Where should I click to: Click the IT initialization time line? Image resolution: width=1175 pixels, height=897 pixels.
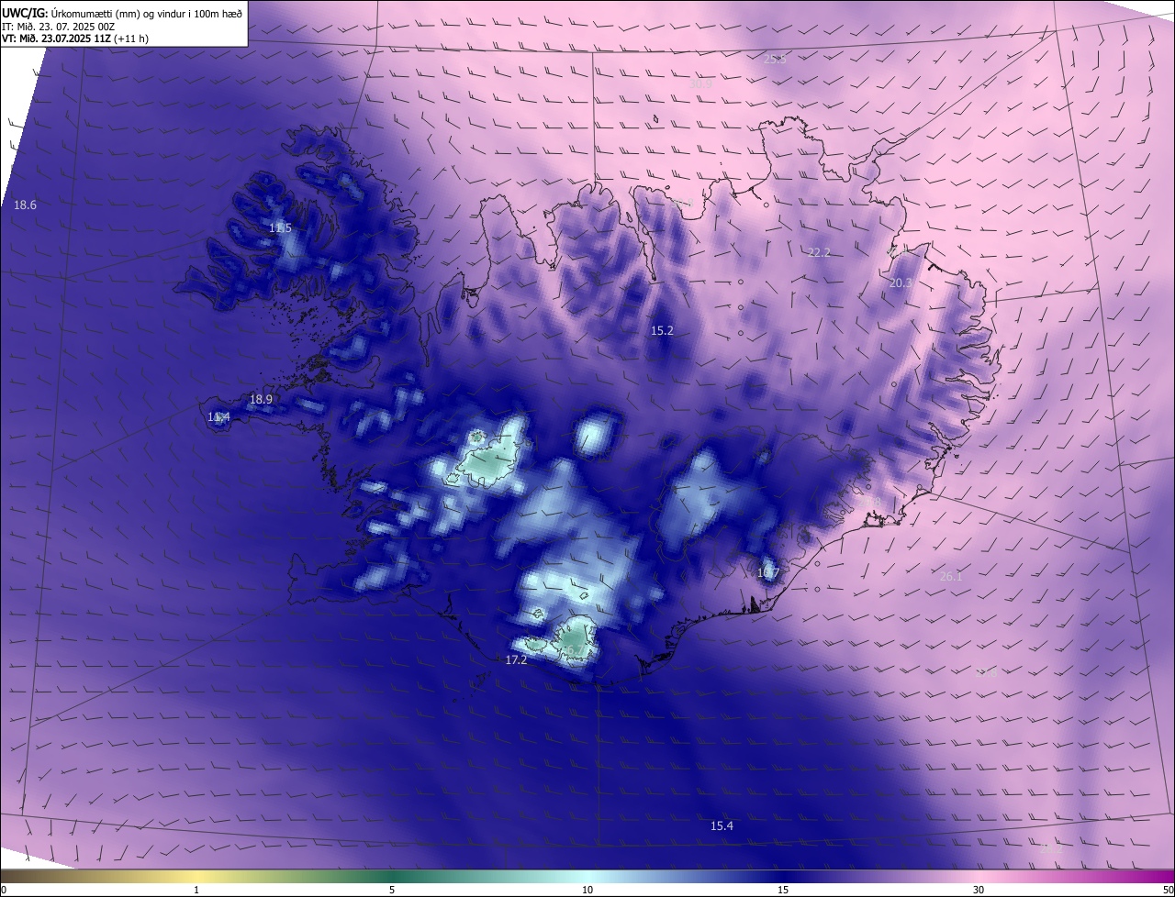[58, 27]
